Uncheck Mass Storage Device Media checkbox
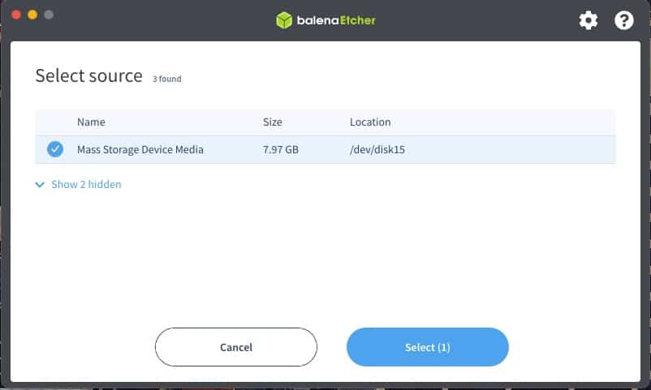This screenshot has width=651, height=390. 55,149
